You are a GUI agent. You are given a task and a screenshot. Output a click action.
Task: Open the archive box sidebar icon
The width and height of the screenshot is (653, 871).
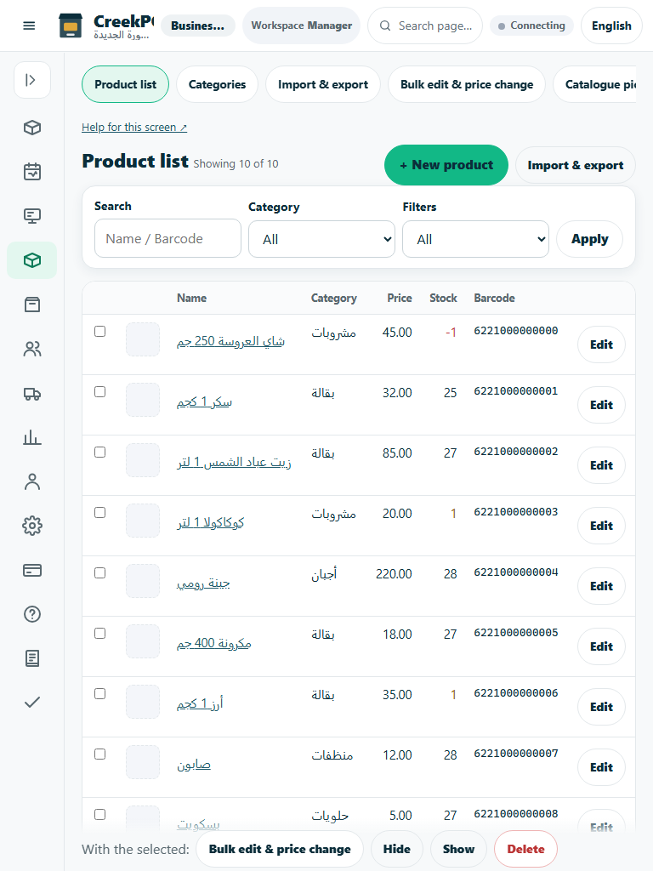point(32,305)
